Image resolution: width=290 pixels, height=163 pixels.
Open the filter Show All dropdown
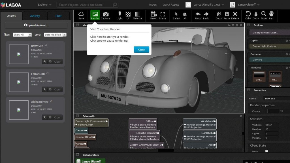click(22, 35)
